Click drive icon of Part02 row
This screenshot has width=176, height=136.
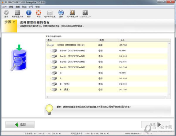pos(54,62)
